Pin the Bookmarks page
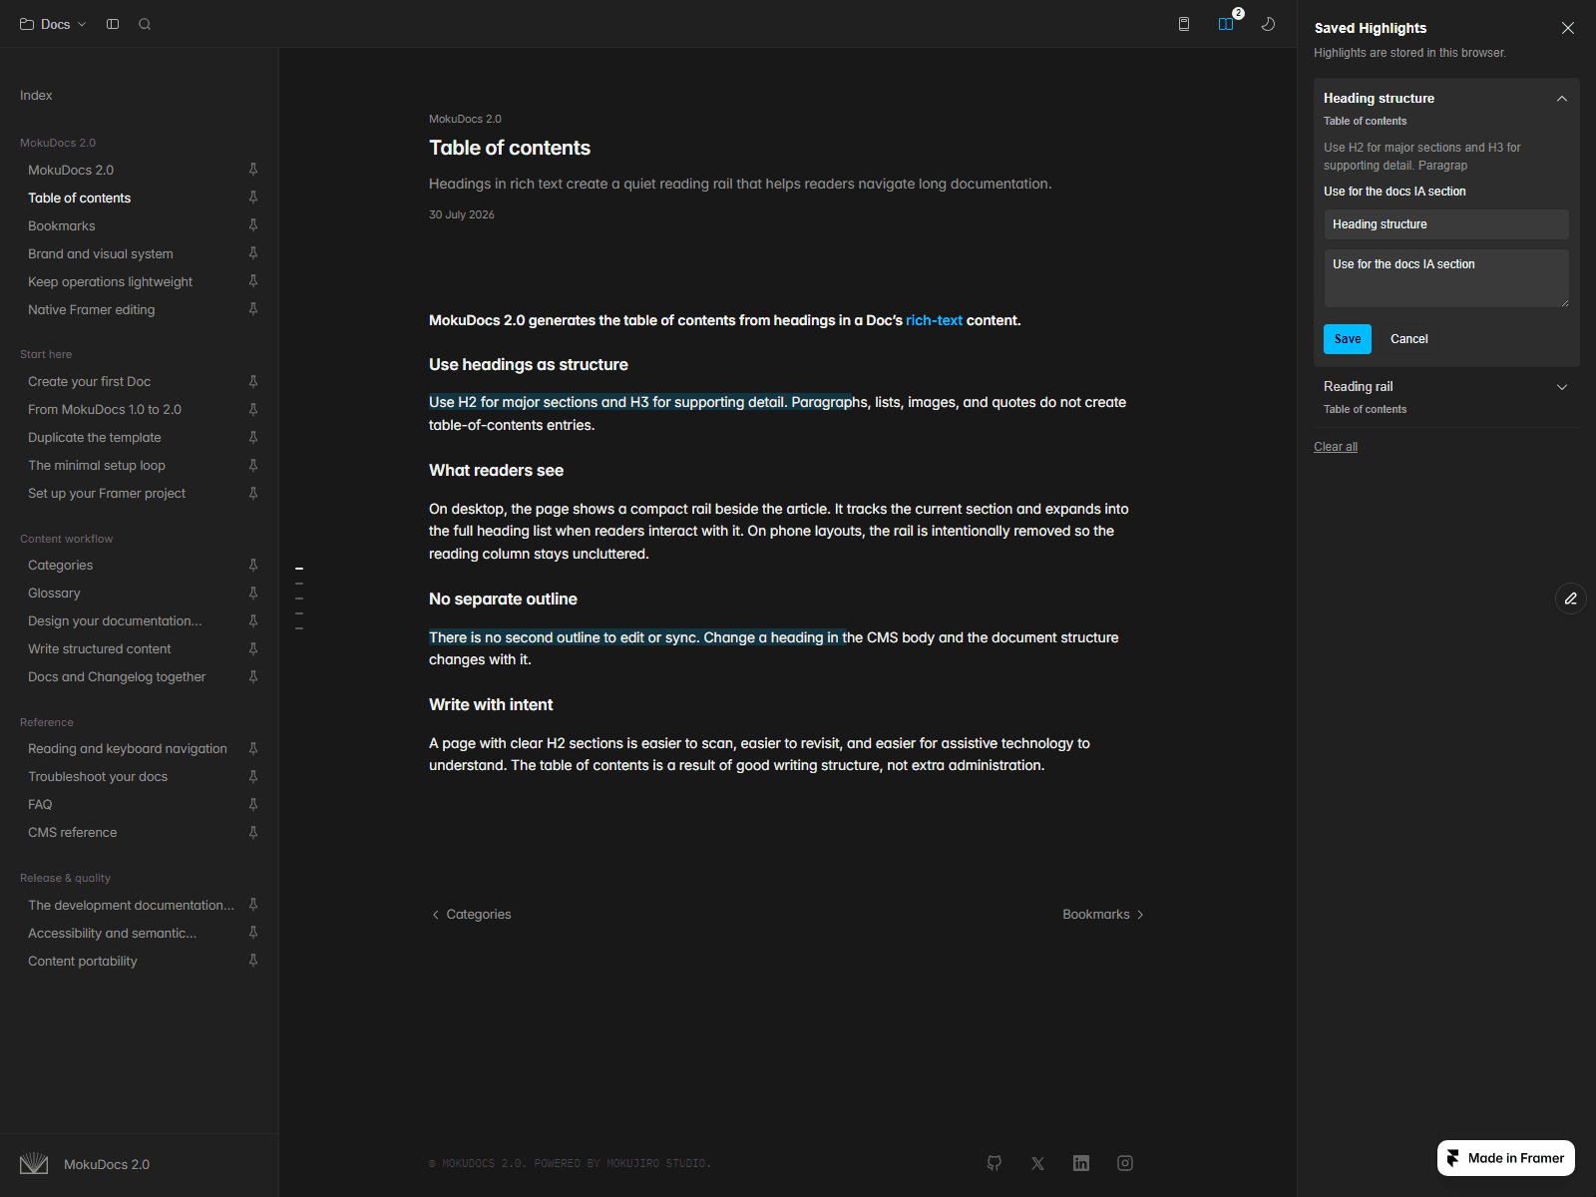Viewport: 1596px width, 1197px height. pyautogui.click(x=253, y=225)
